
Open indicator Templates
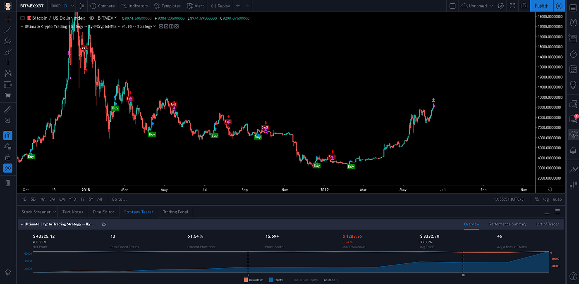point(167,6)
